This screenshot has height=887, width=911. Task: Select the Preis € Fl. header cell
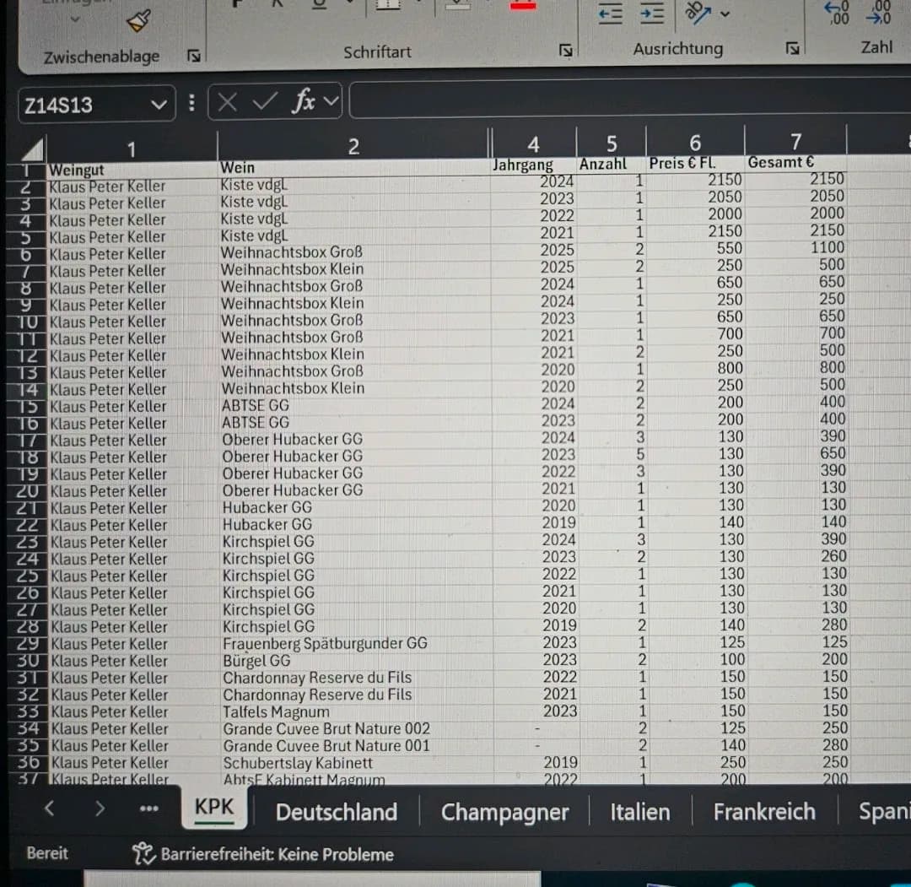click(x=695, y=163)
